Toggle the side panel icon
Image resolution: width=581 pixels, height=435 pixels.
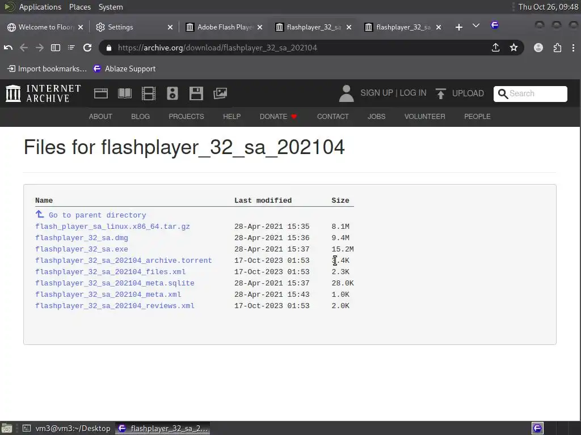(56, 48)
